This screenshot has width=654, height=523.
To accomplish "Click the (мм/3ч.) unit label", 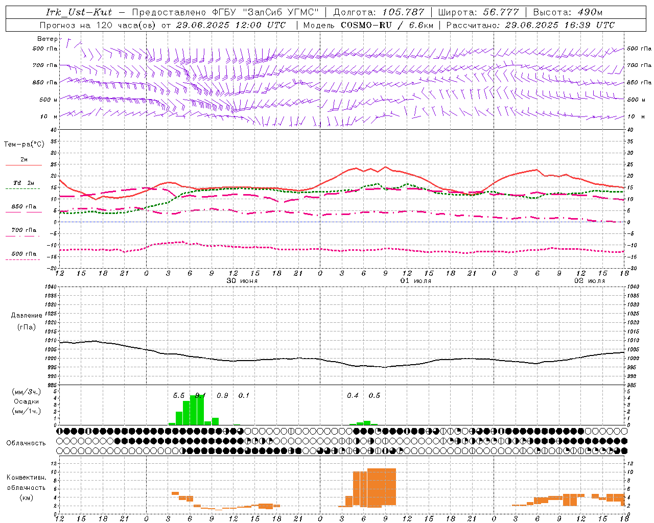I will point(26,392).
